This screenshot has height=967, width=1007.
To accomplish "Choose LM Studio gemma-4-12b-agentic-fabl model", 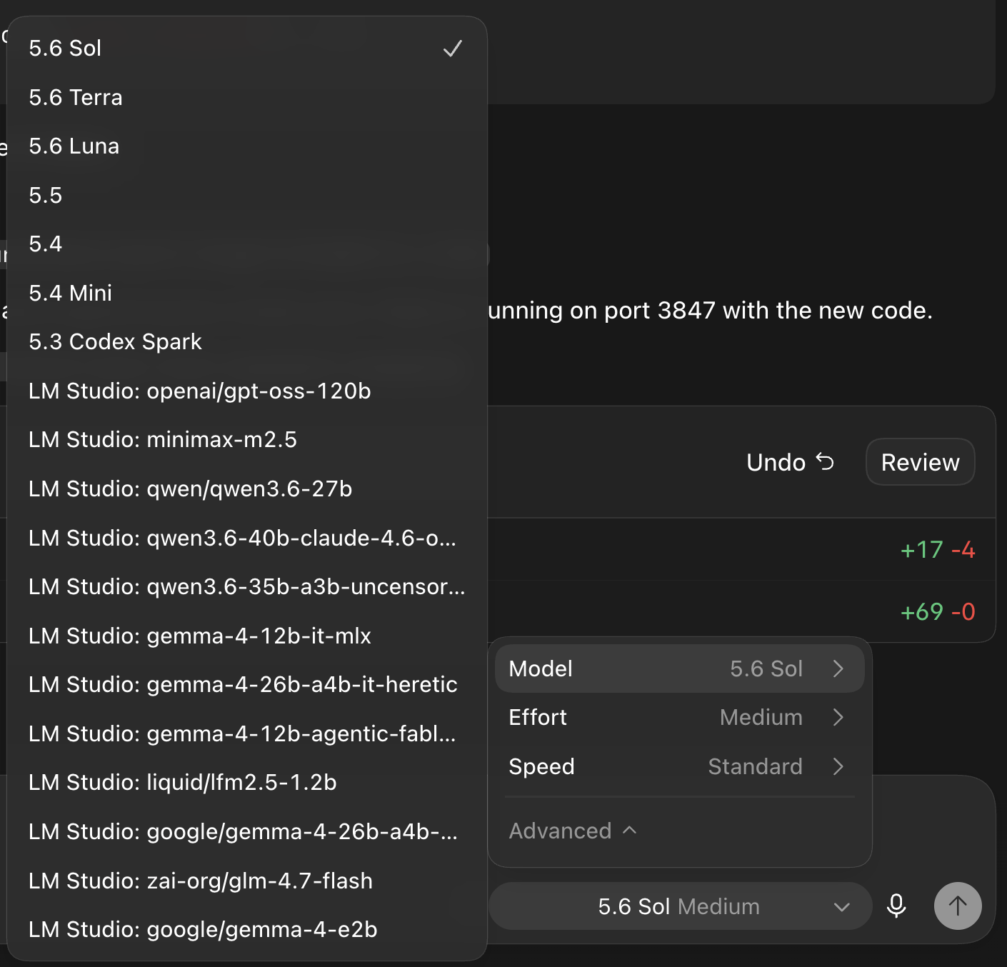I will click(246, 733).
